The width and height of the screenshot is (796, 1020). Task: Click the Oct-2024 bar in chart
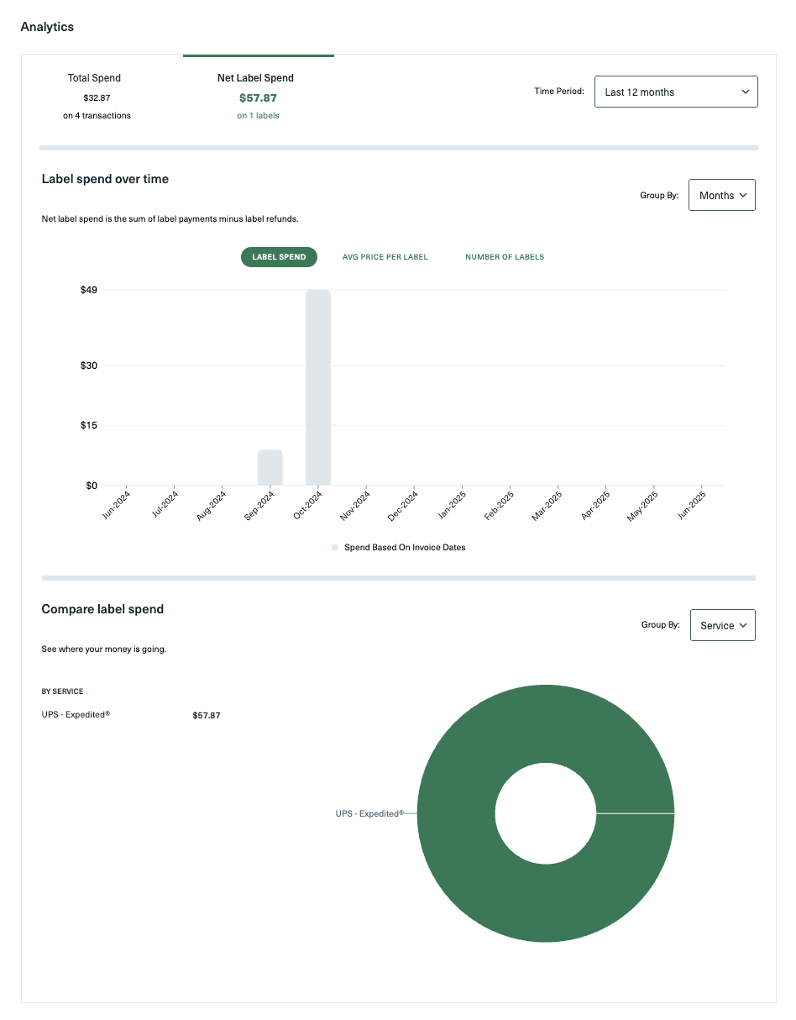click(318, 386)
